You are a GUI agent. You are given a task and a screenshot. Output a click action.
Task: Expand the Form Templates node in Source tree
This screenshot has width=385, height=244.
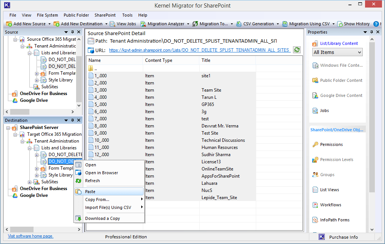[37, 74]
